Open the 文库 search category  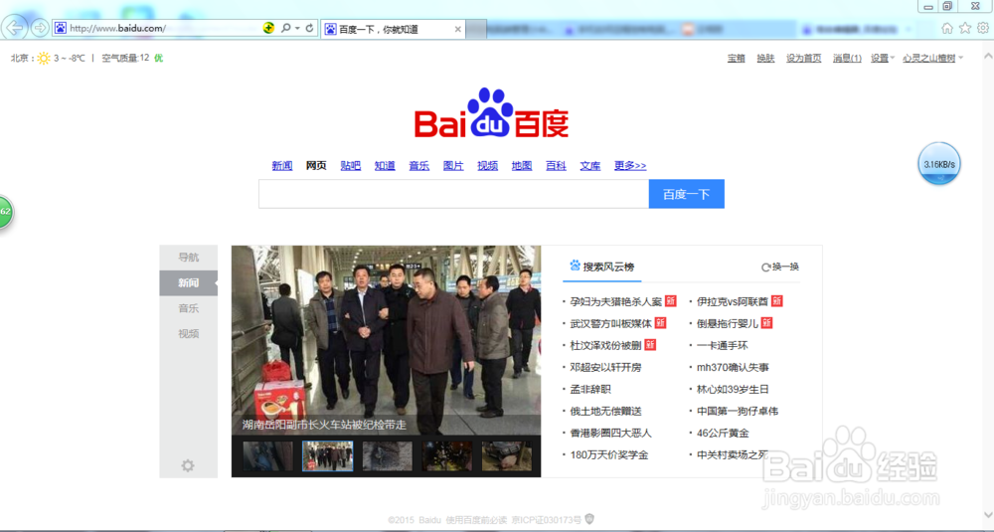tap(589, 165)
